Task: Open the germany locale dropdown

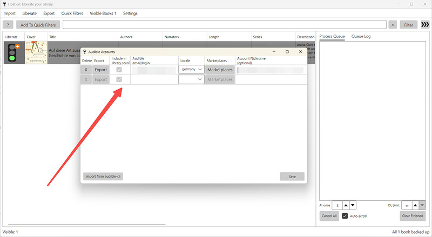Action: point(192,70)
